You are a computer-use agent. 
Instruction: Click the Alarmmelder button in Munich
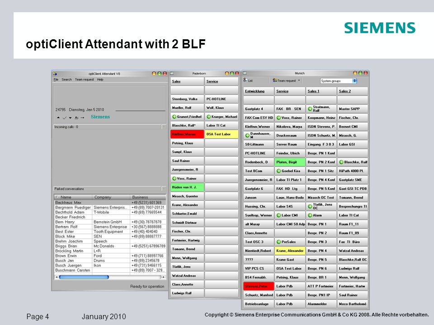321,304
